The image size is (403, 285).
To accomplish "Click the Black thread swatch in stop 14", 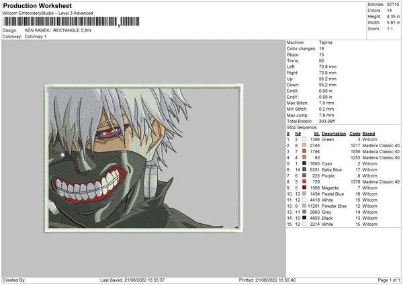I will pos(304,218).
